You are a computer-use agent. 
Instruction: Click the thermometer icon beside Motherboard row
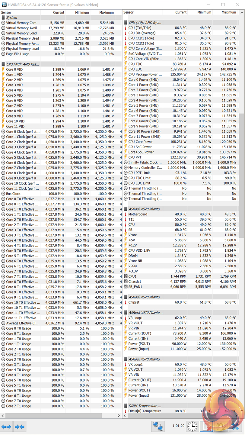point(126,214)
